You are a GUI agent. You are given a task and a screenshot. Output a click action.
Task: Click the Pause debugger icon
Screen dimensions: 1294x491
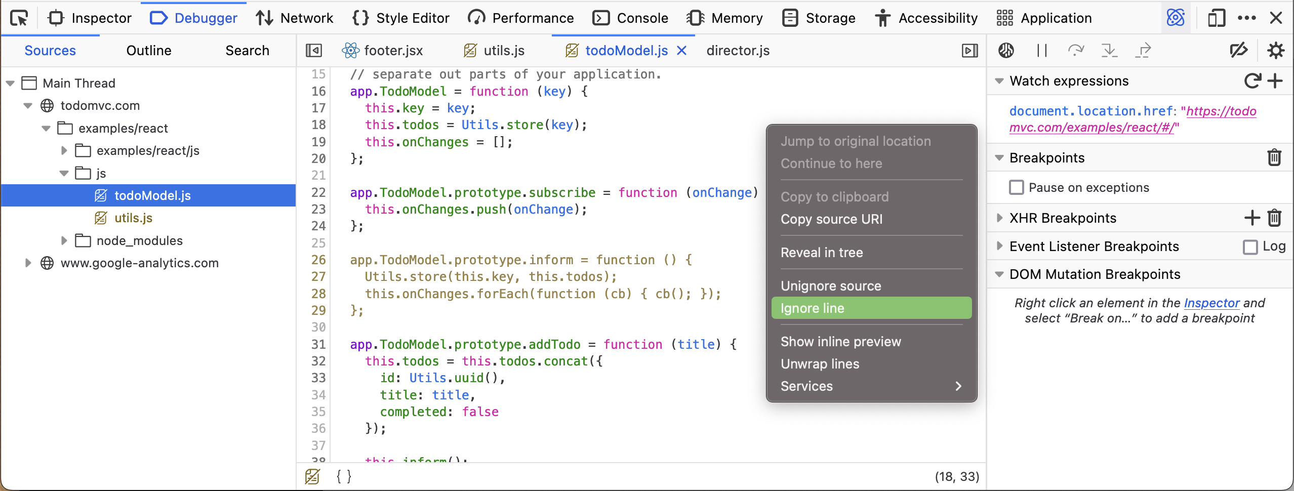coord(1041,51)
